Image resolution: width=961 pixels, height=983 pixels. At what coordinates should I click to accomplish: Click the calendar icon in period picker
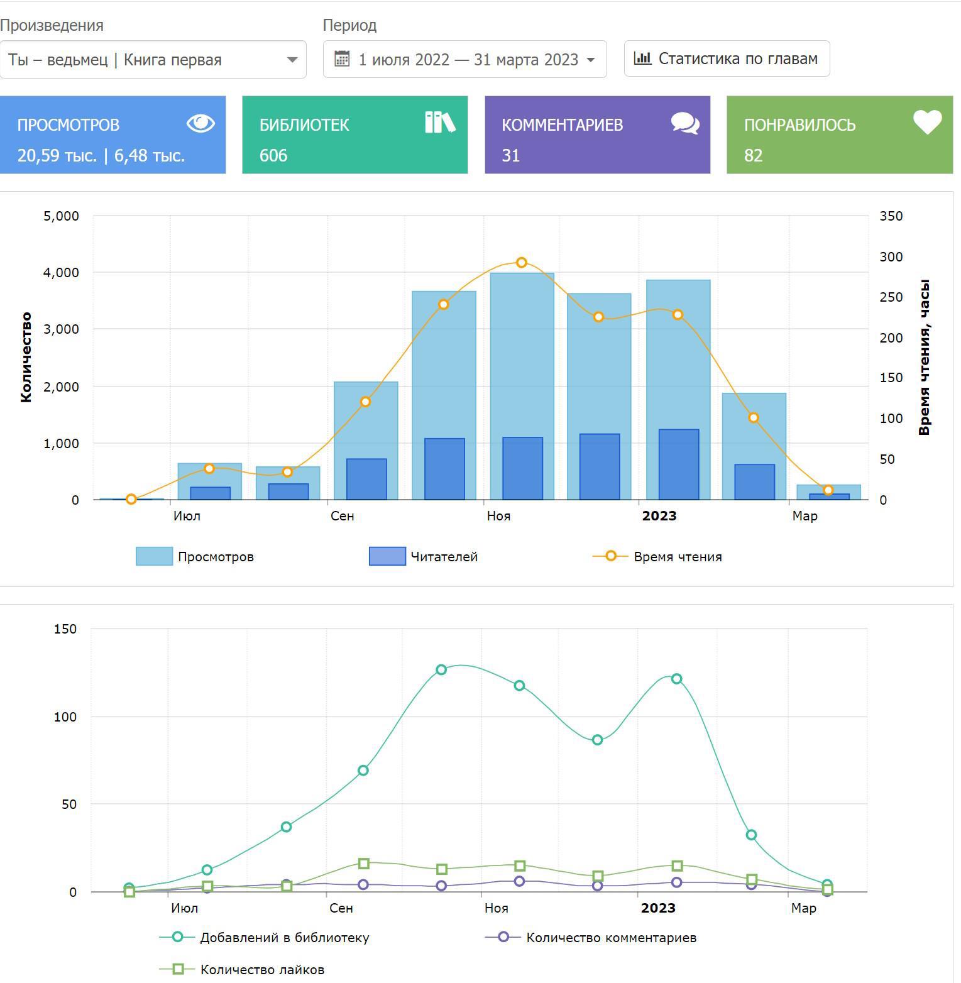coord(342,59)
